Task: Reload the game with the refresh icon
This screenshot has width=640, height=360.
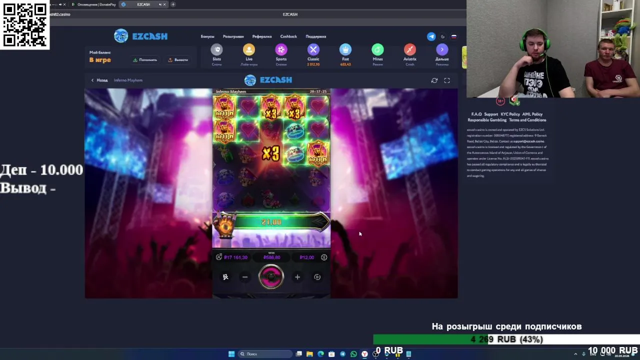Action: [x=434, y=80]
